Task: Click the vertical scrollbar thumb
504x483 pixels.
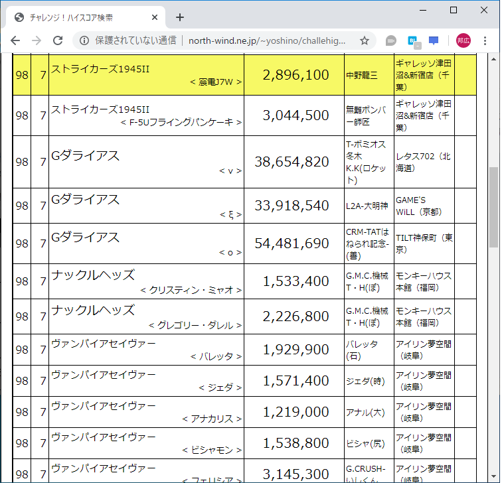Action: click(x=494, y=207)
